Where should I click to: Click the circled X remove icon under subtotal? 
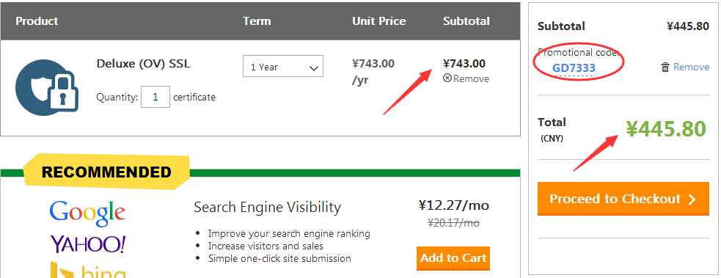[447, 78]
